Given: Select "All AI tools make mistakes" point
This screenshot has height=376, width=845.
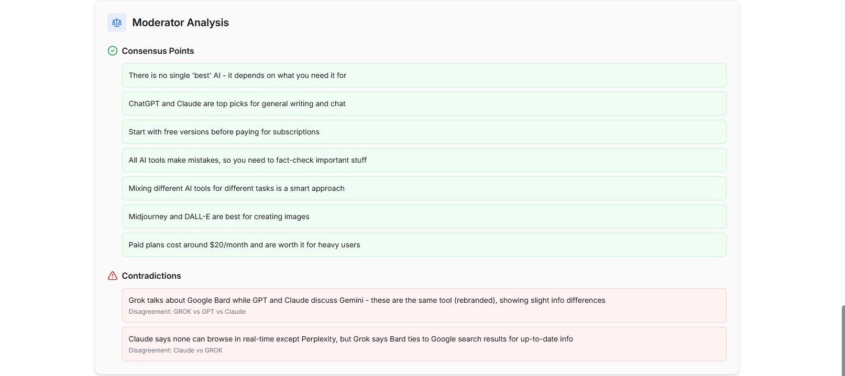Looking at the screenshot, I should 424,160.
